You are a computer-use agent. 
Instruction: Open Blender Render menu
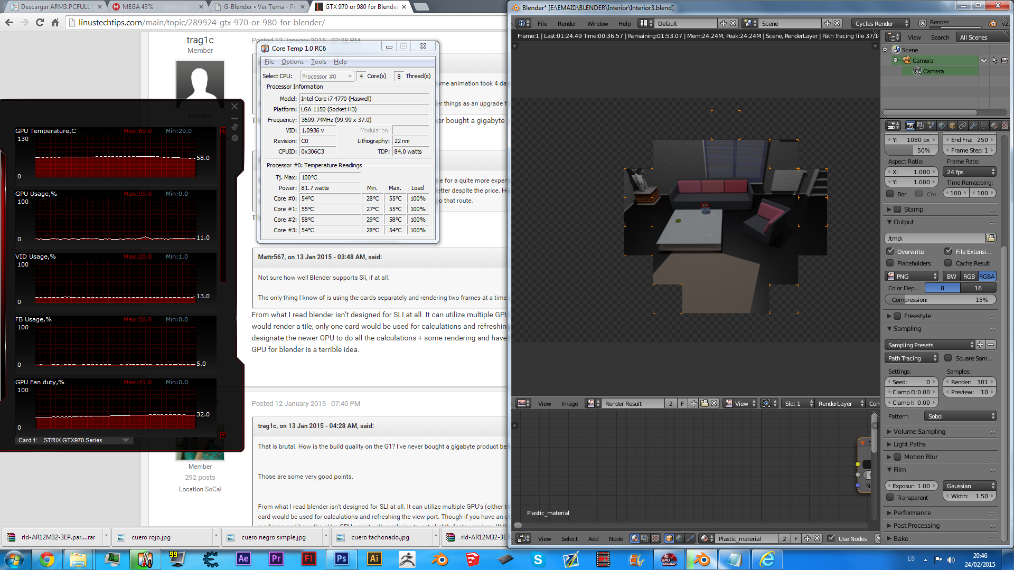(567, 23)
